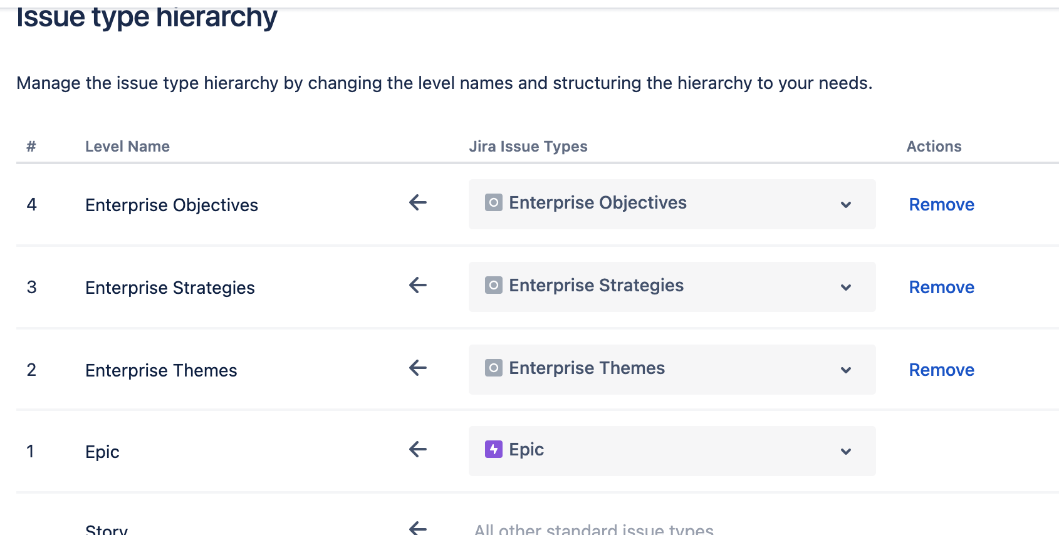This screenshot has width=1059, height=535.
Task: Click the left arrow beside Enterprise Objectives level
Action: point(418,202)
